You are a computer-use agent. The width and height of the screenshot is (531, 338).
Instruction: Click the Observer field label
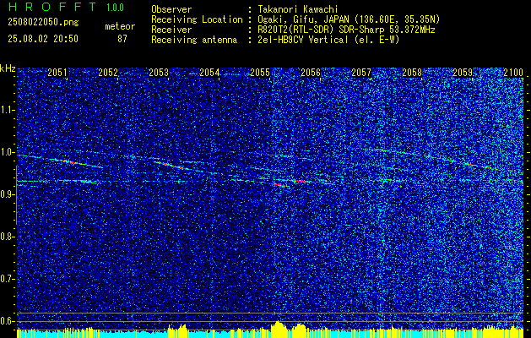171,9
